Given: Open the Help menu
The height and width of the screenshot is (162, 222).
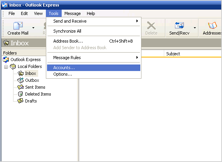Looking at the screenshot, I should click(x=91, y=13).
